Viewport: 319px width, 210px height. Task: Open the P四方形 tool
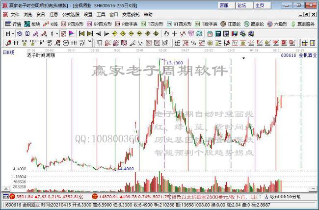(x=72, y=24)
